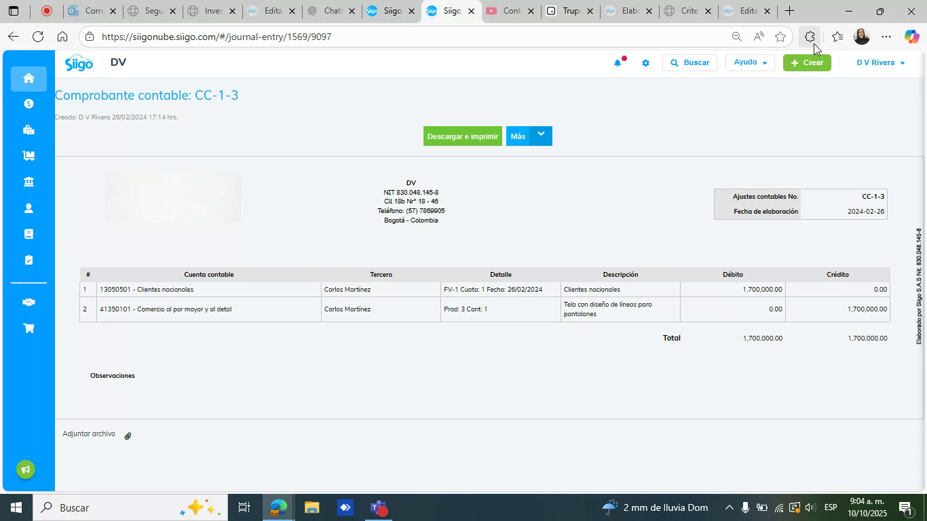
Task: Switch to the Inver browser tab
Action: click(212, 11)
